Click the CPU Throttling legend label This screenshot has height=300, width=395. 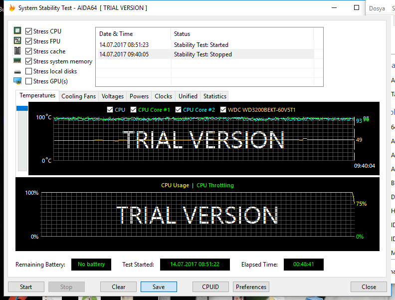215,185
